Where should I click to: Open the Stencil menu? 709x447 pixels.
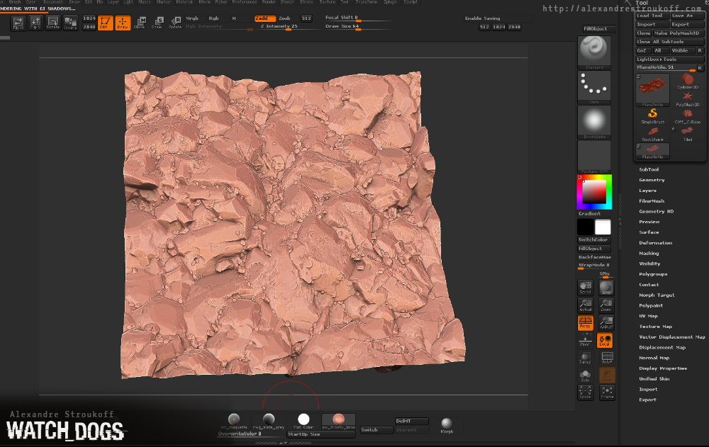coord(286,2)
